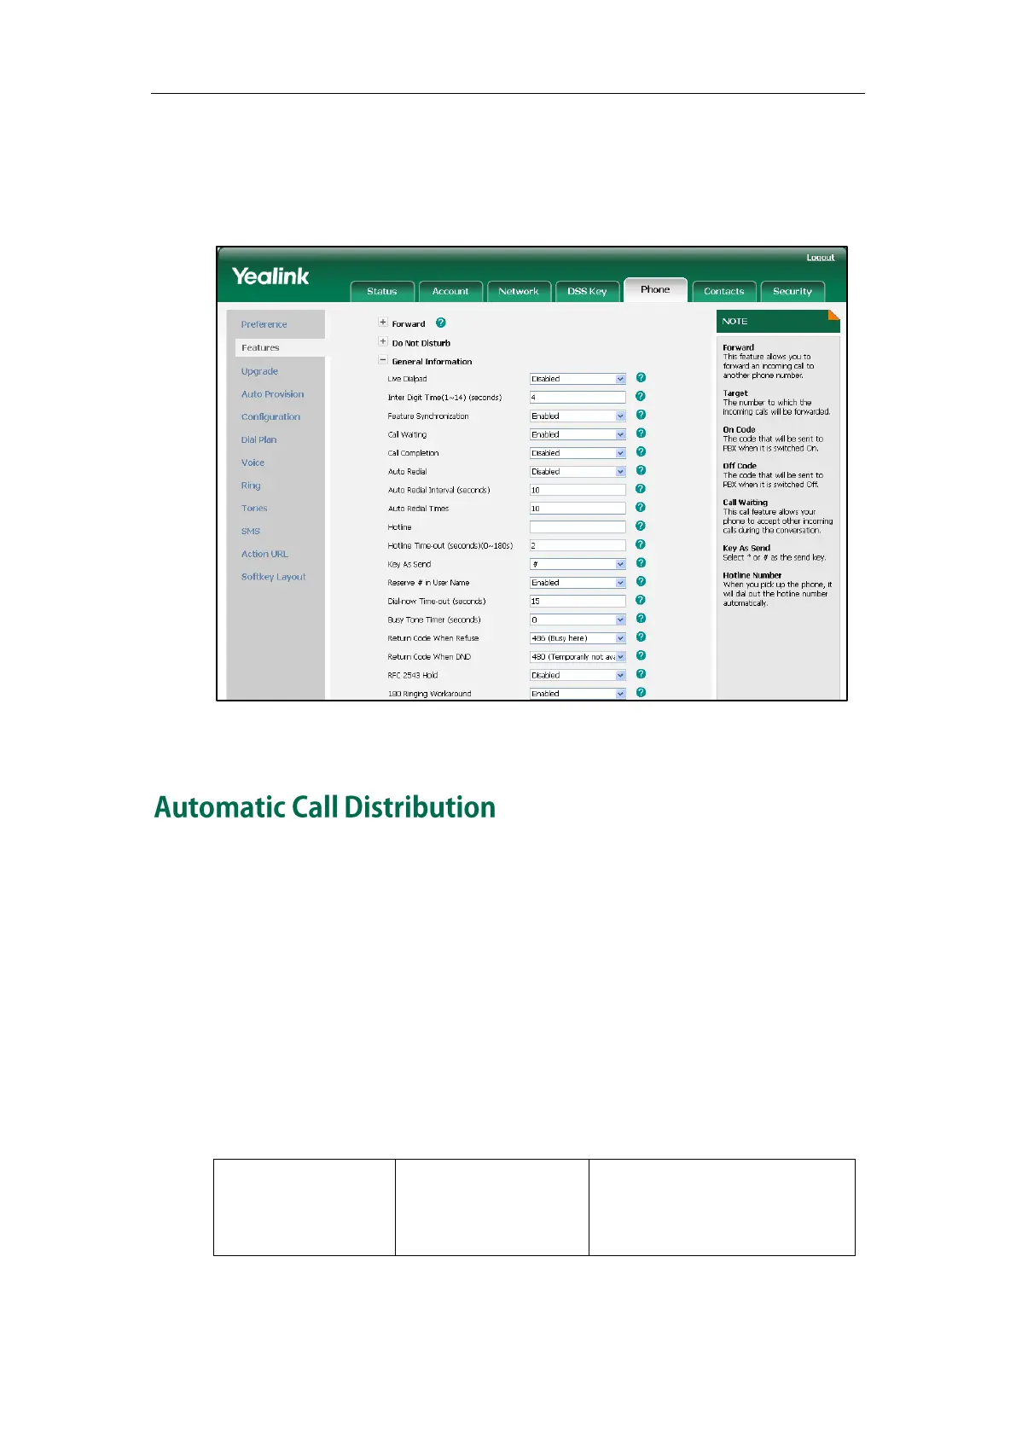
Task: Show help for Call Completion
Action: (x=641, y=452)
